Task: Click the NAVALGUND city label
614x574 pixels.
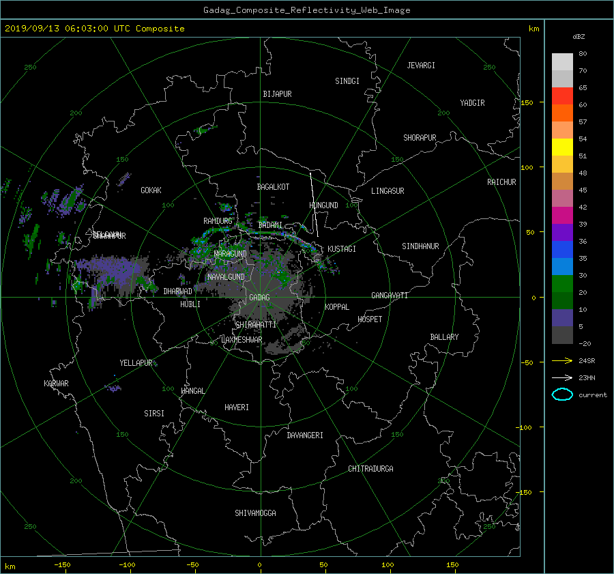Action: pyautogui.click(x=226, y=277)
